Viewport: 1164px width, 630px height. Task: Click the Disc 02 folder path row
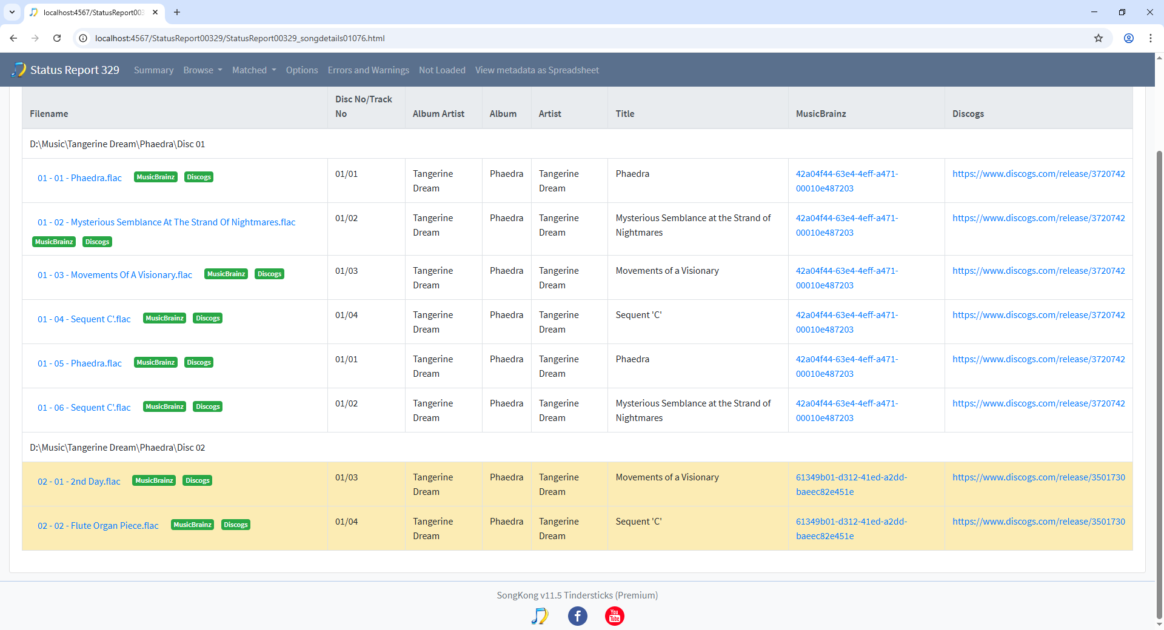point(577,448)
